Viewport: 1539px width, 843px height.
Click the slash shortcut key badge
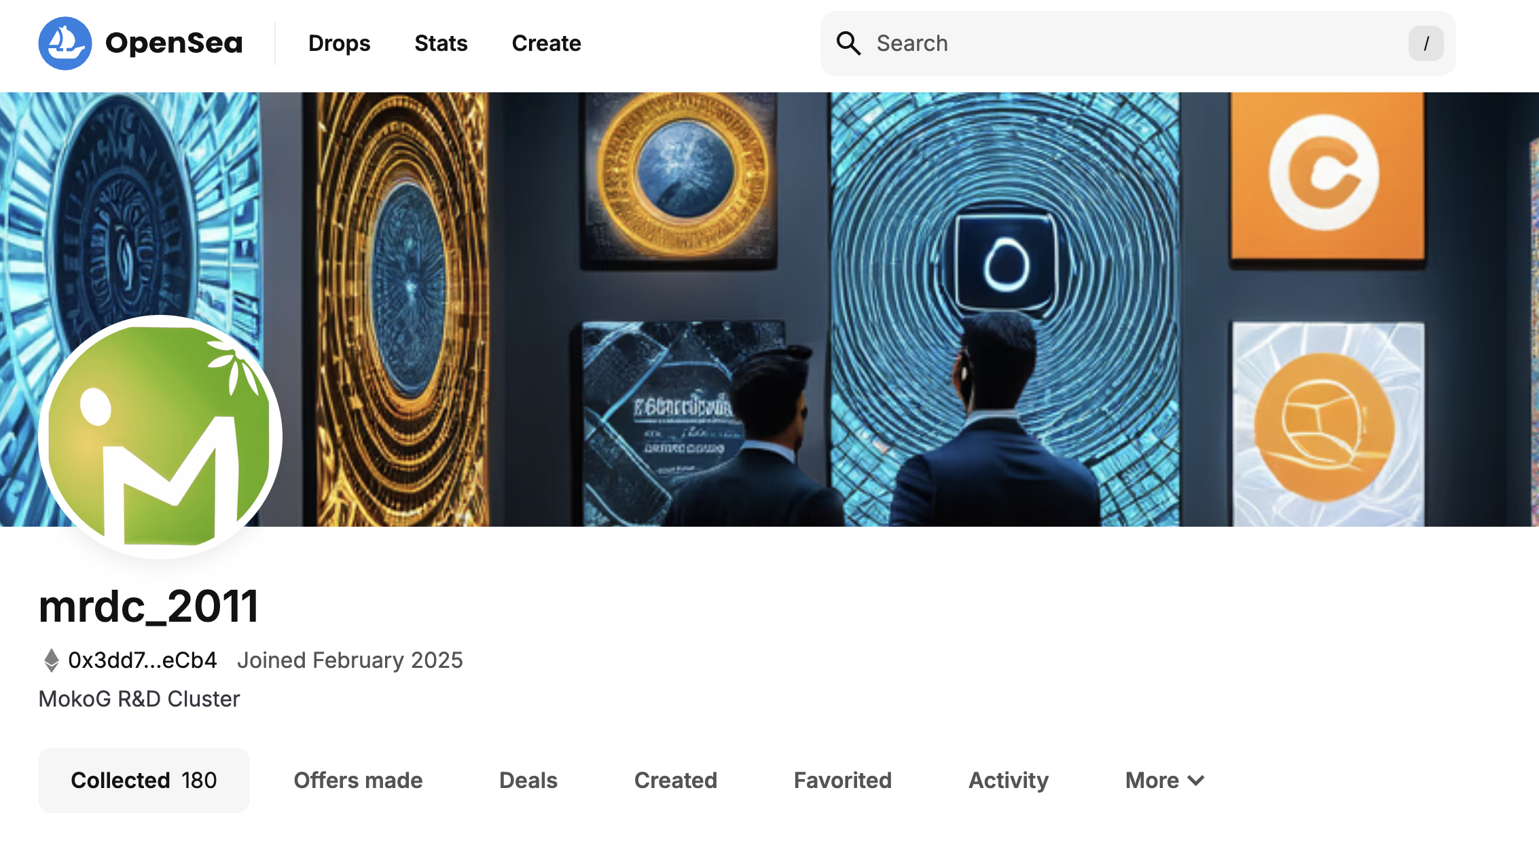[x=1426, y=43]
